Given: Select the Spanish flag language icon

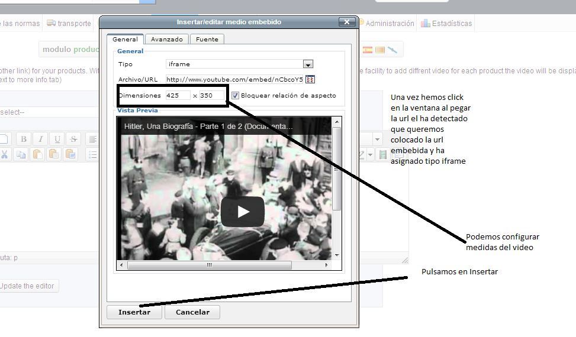Looking at the screenshot, I should (368, 50).
